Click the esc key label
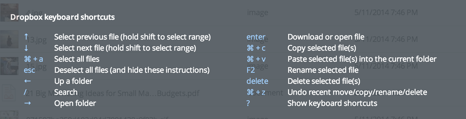The width and height of the screenshot is (466, 119). point(29,70)
